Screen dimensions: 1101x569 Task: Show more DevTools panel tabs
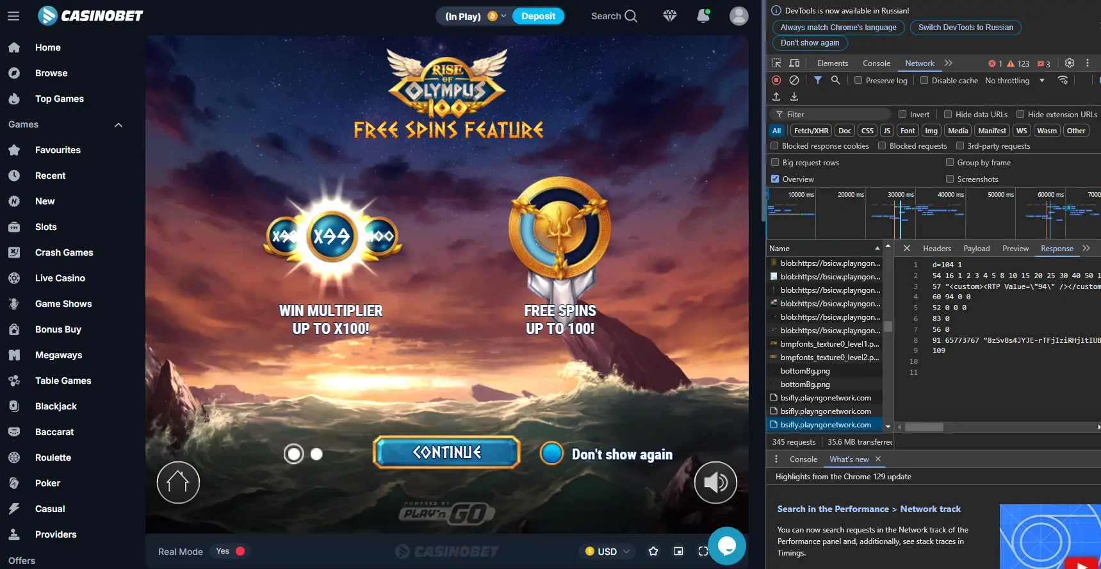click(949, 63)
